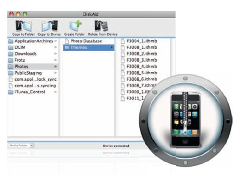
Task: Click the F3008_2.ithmb file icon
Action: [x=123, y=54]
